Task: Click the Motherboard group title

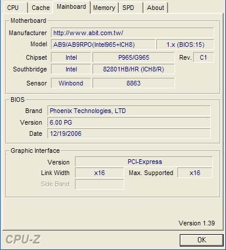Action: [28, 20]
